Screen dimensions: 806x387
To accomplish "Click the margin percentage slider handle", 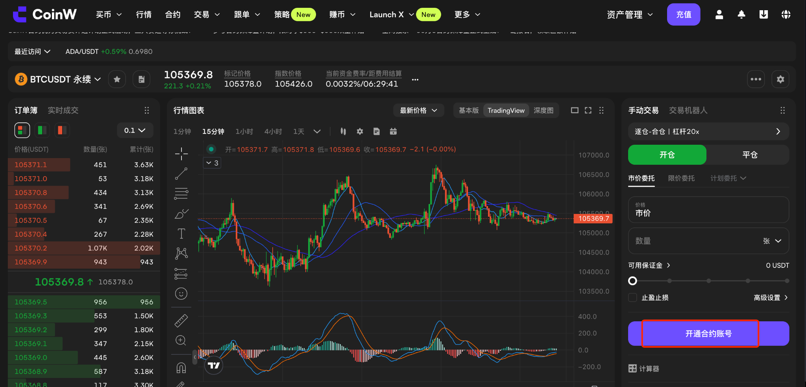I will (x=632, y=281).
